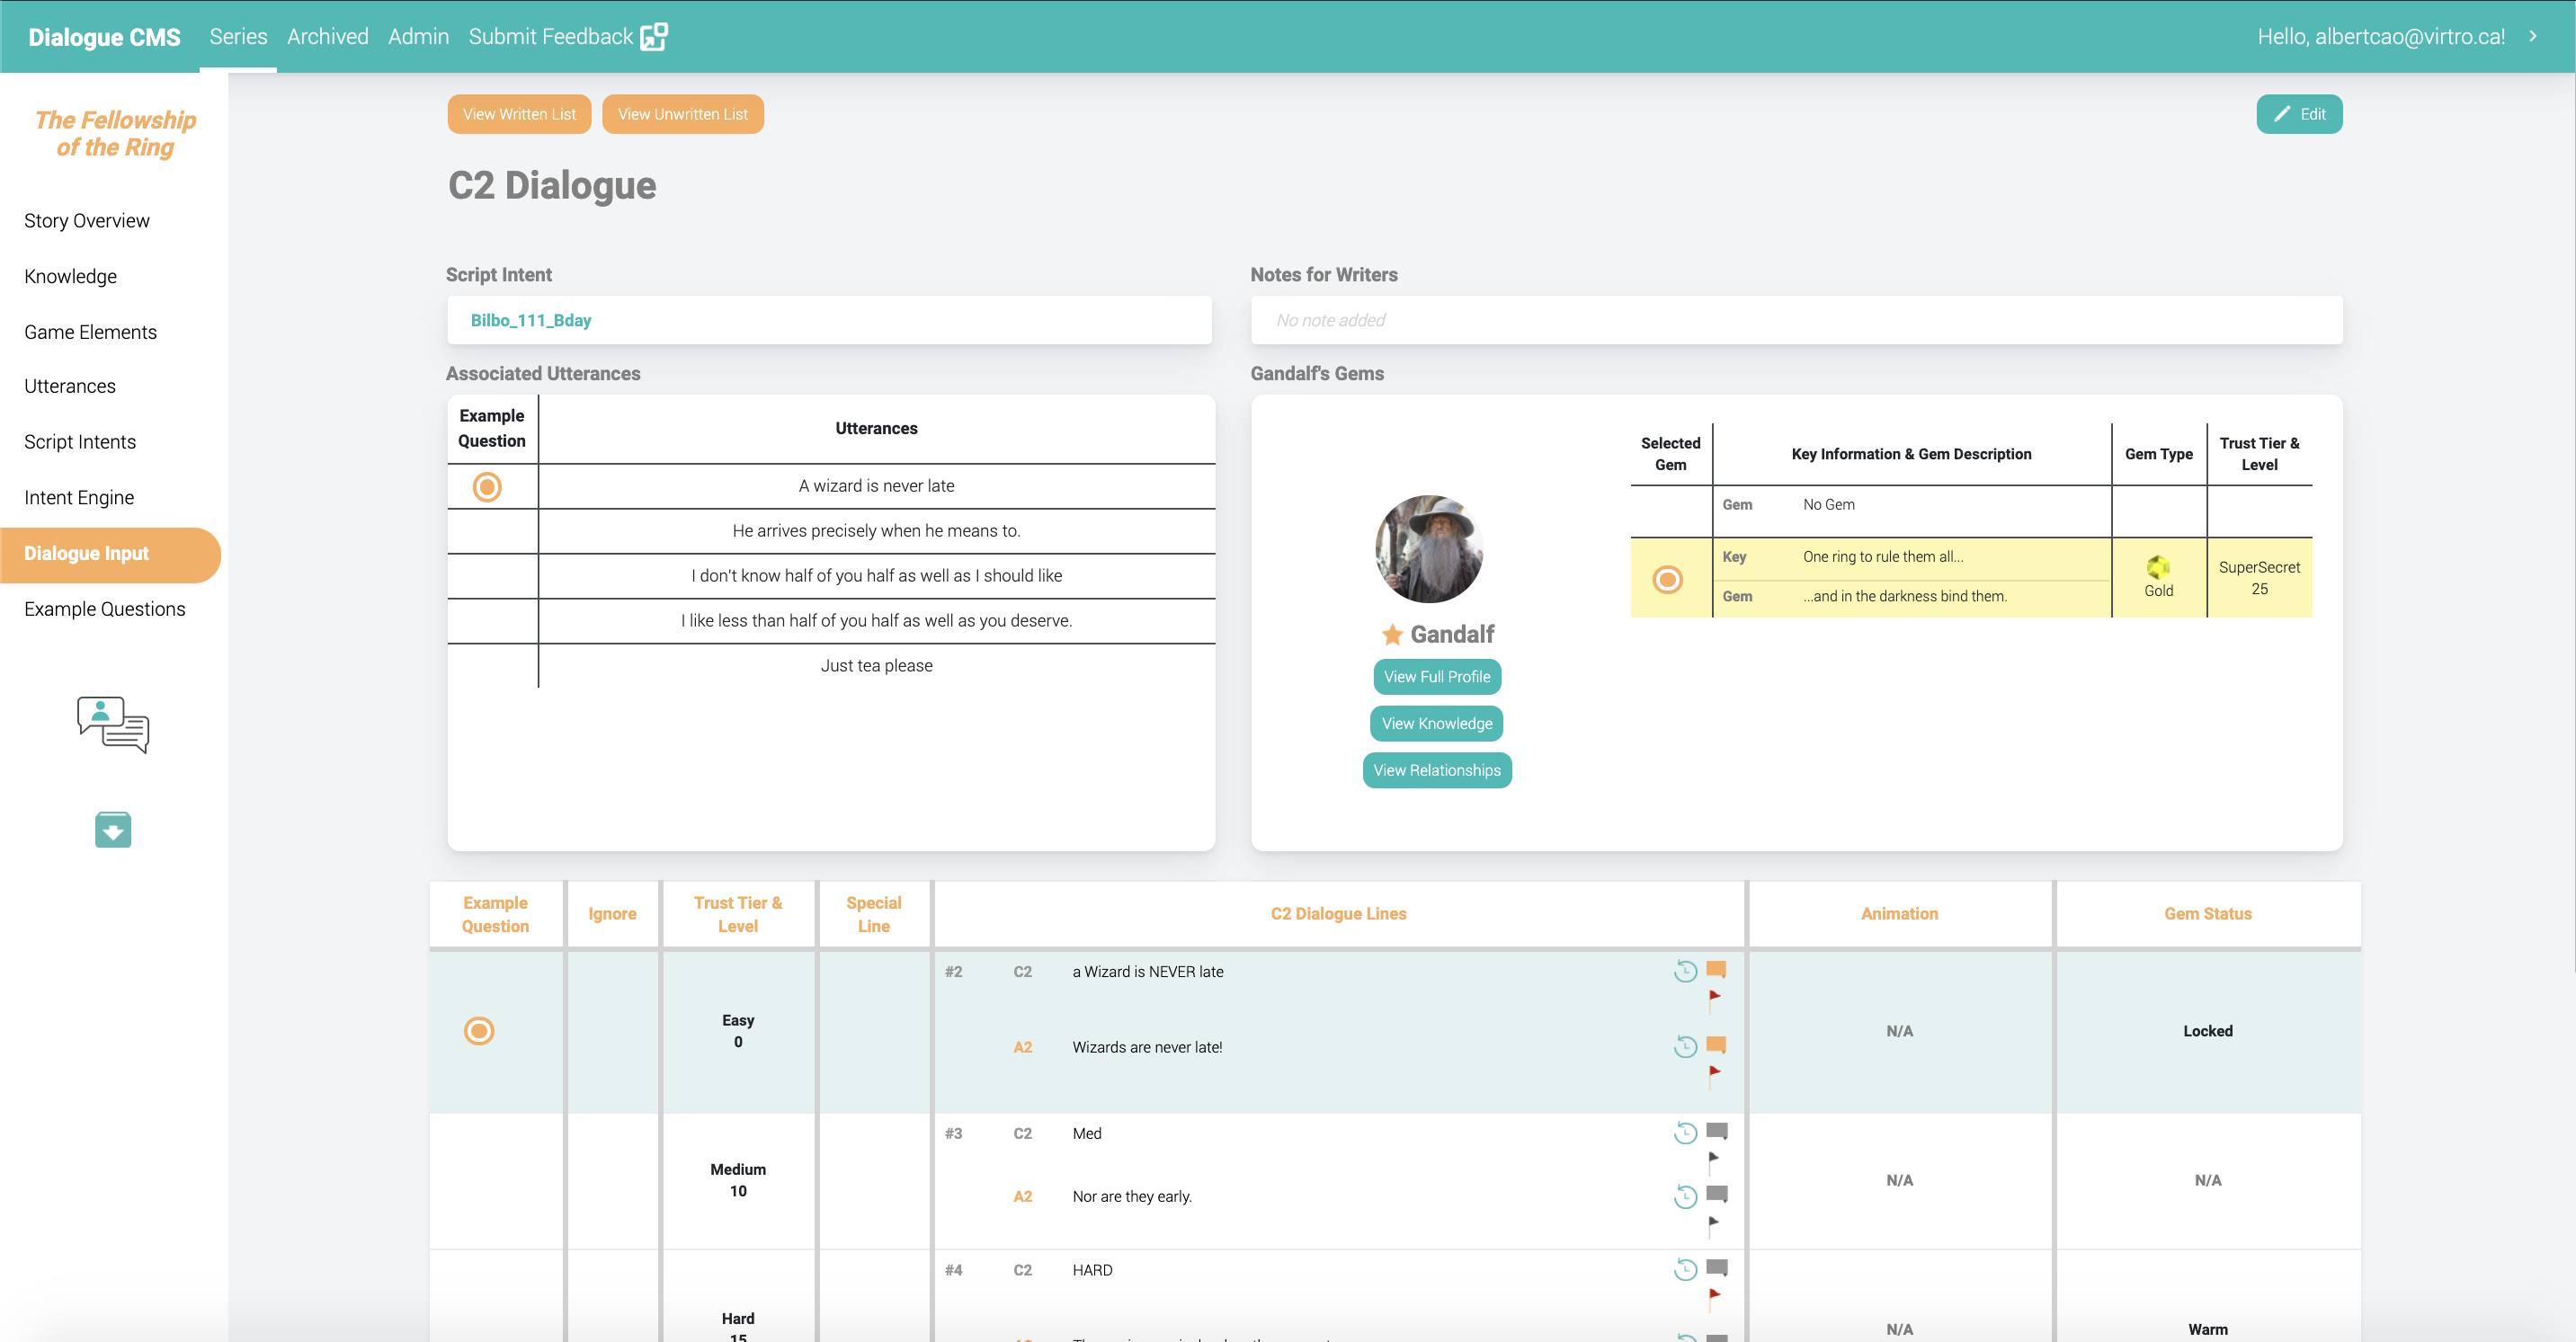Click Submit Feedback link
This screenshot has width=2576, height=1342.
[x=550, y=36]
